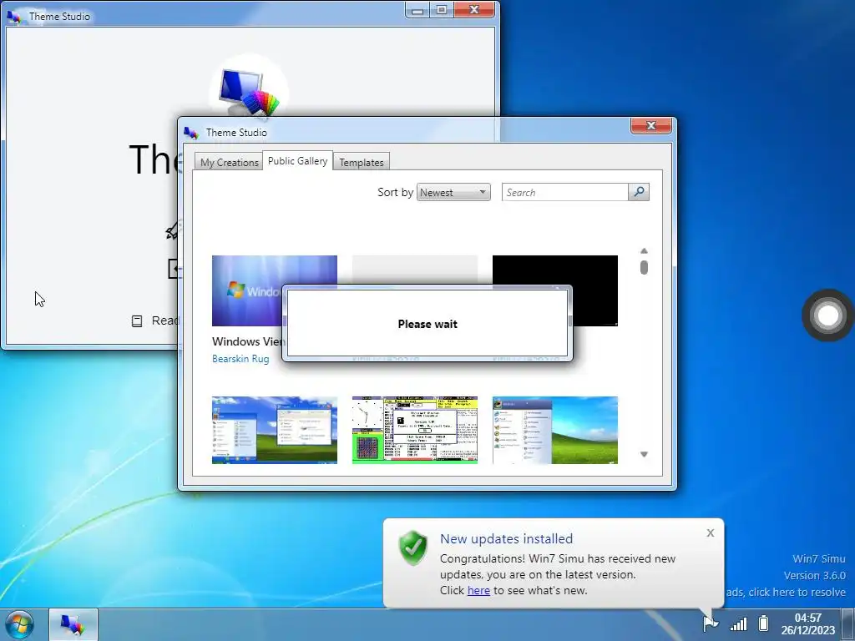The height and width of the screenshot is (641, 855).
Task: Close the back Theme Studio window
Action: click(x=474, y=10)
